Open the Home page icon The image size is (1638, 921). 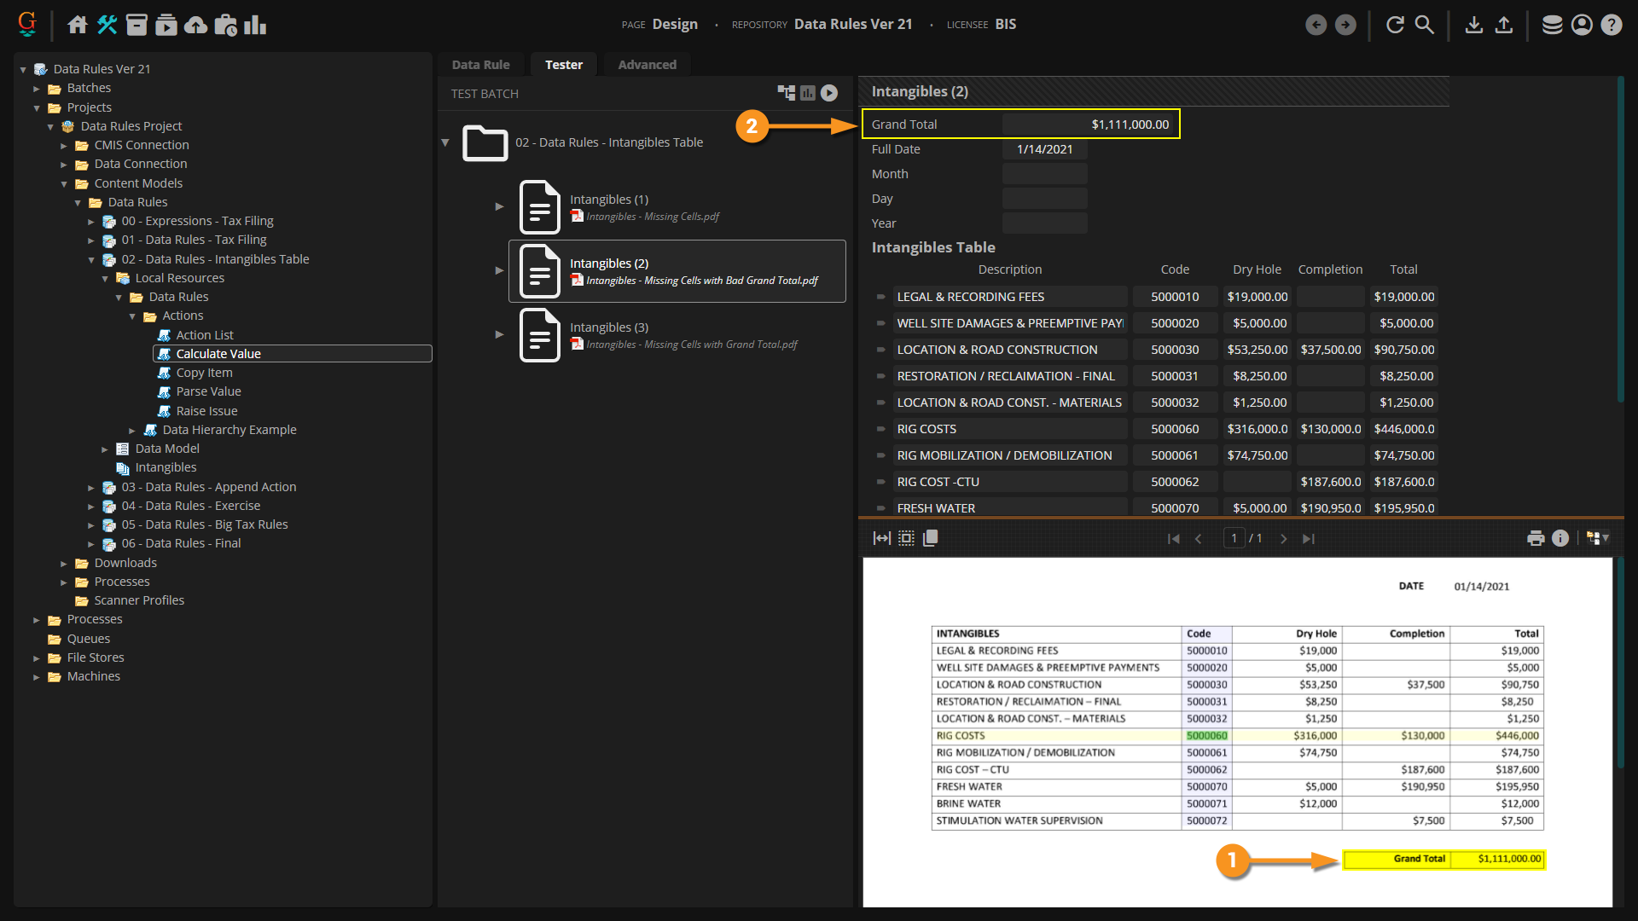tap(78, 25)
